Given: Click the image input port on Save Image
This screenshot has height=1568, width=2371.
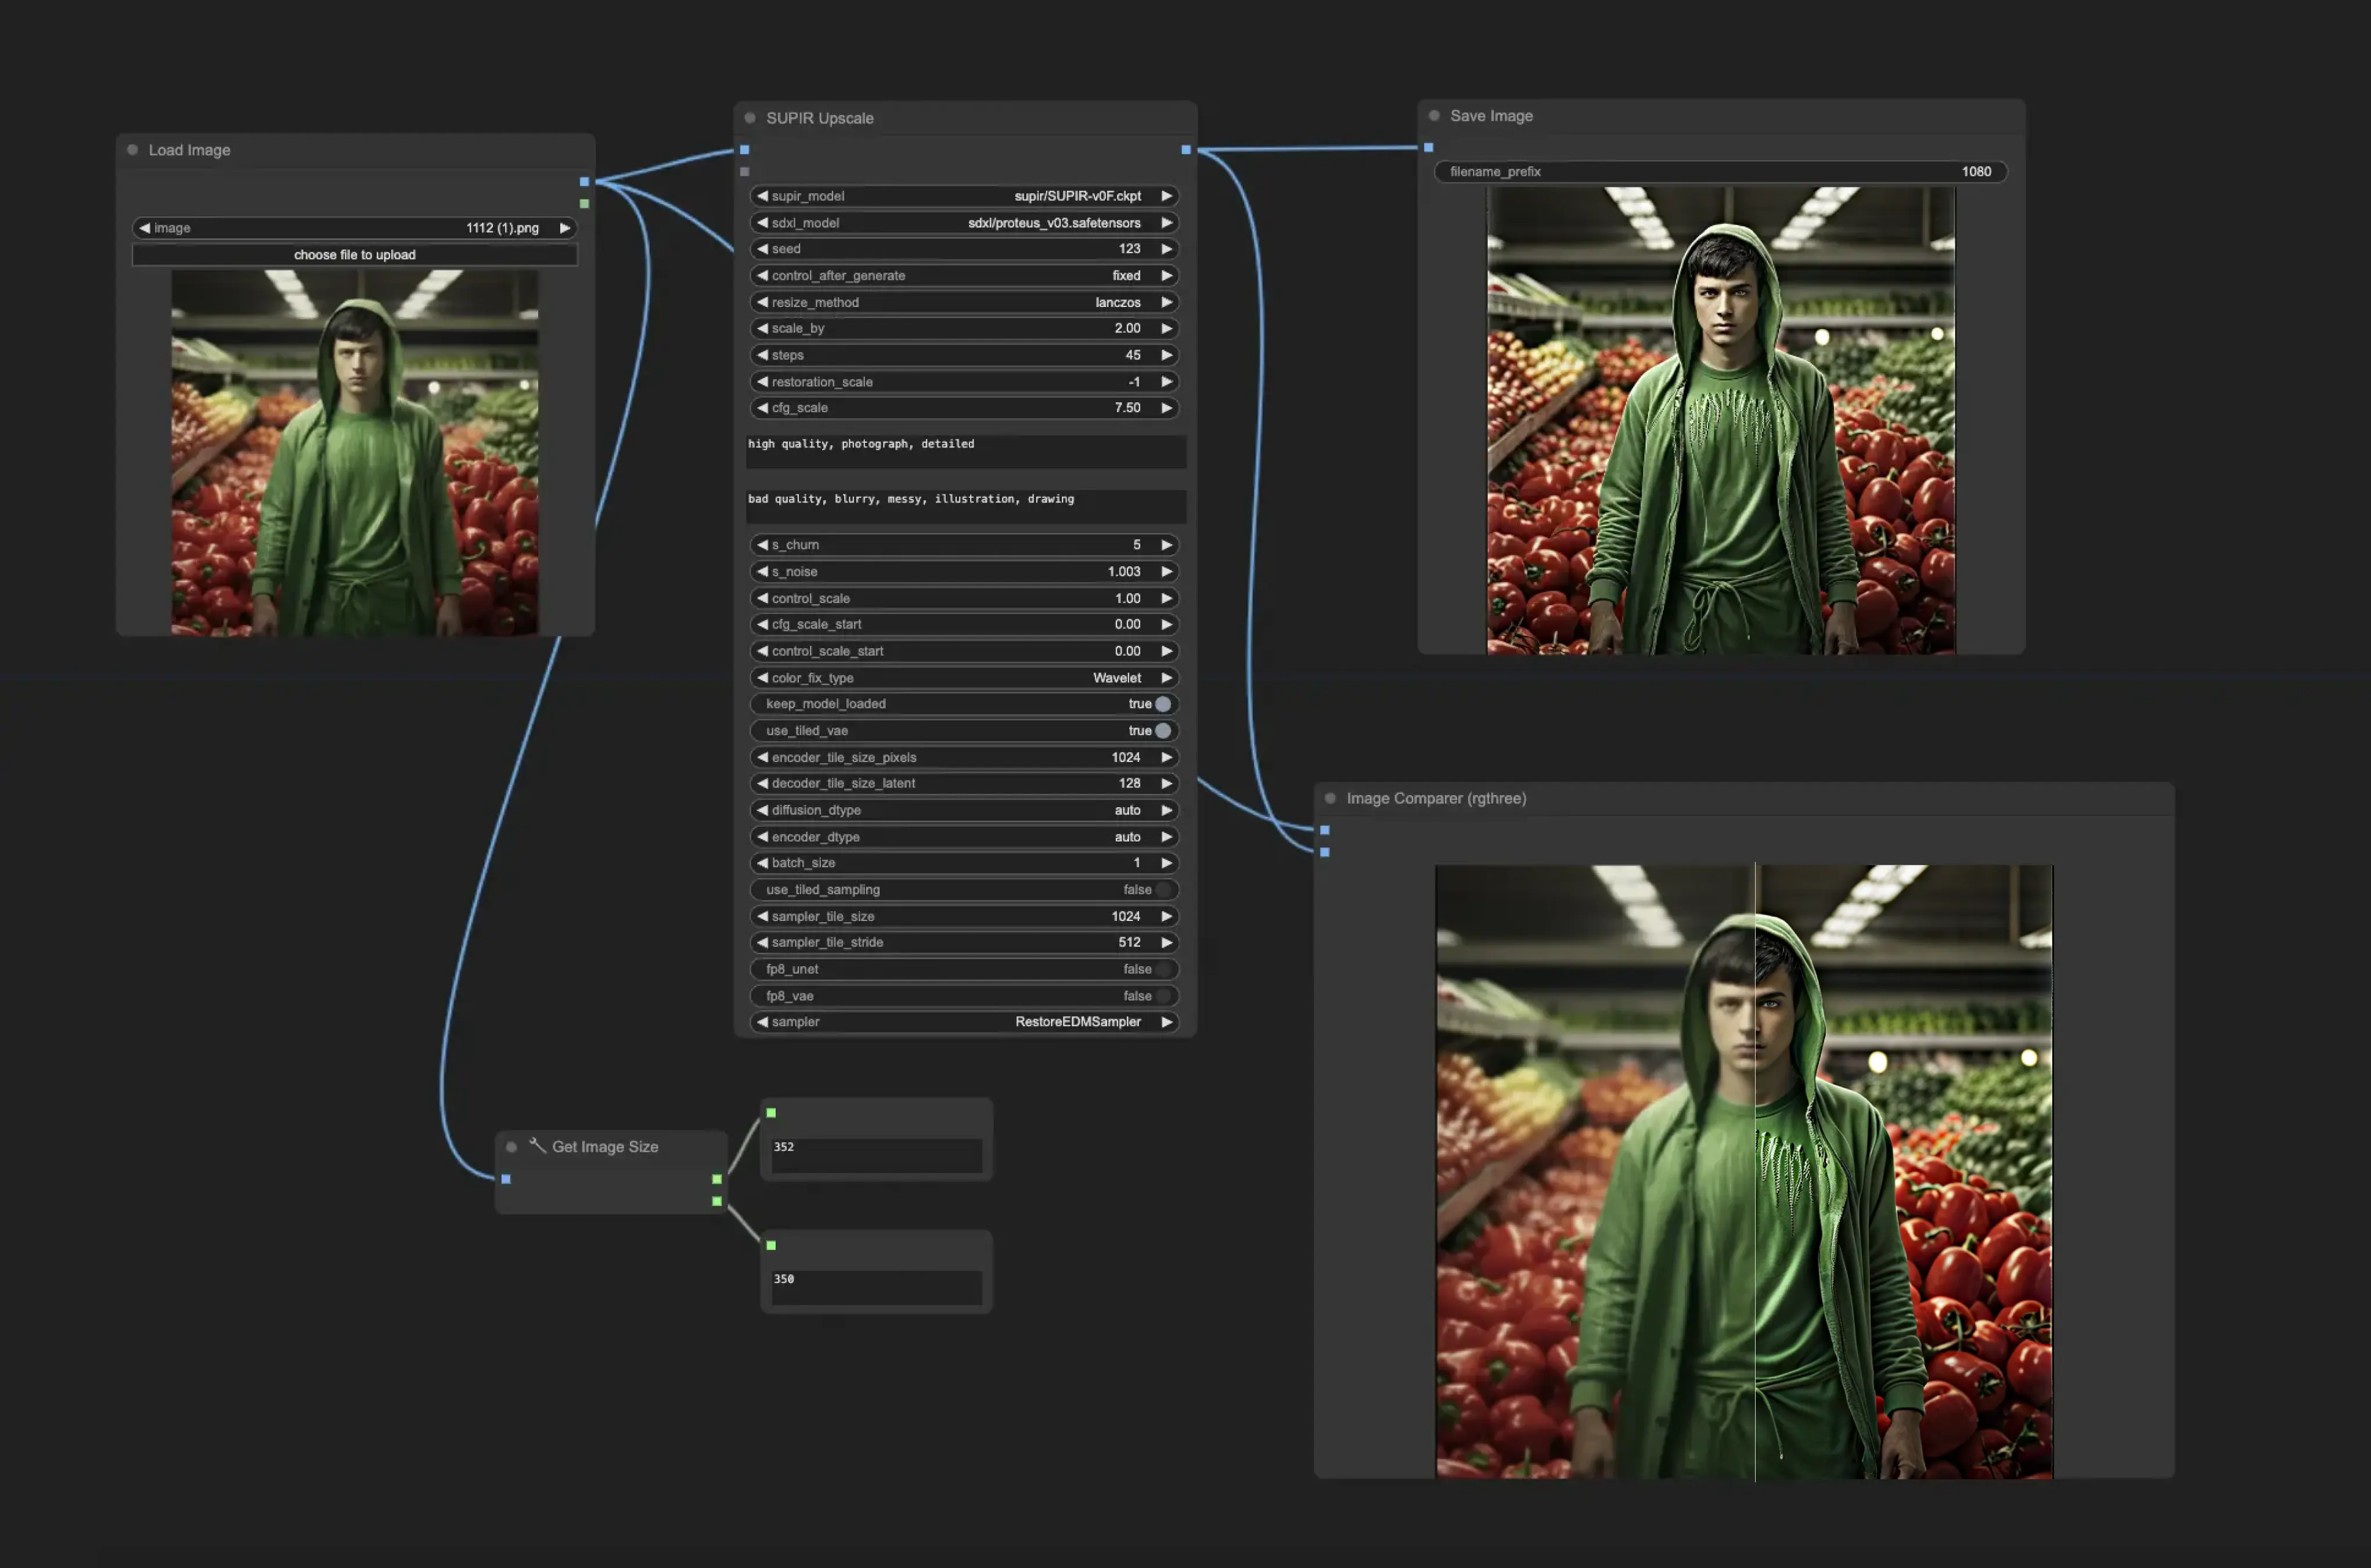Looking at the screenshot, I should (x=1429, y=148).
